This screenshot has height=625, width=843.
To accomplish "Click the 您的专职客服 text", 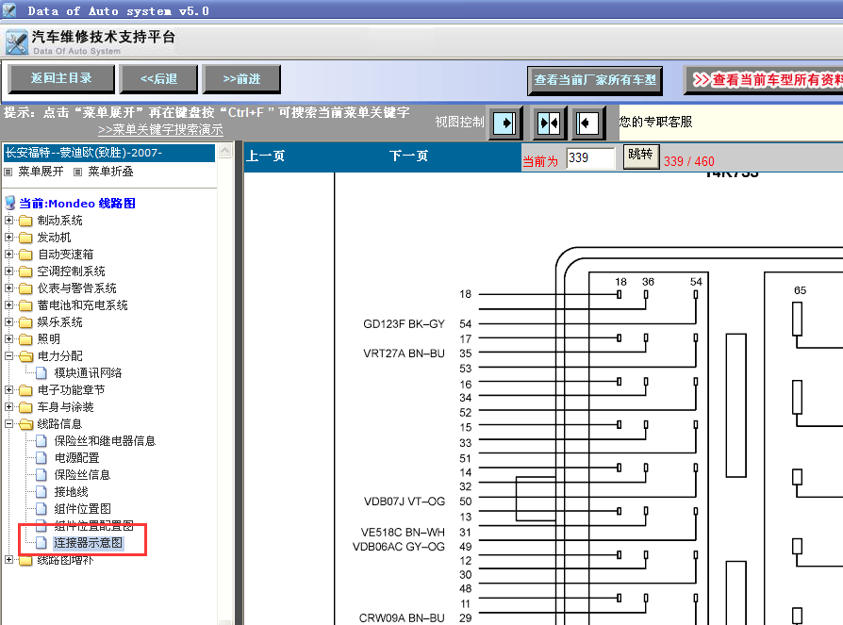I will (655, 122).
